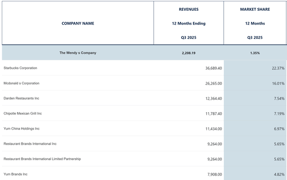
Task: Click Starbucks revenue value 36,689.40
Action: pos(213,68)
